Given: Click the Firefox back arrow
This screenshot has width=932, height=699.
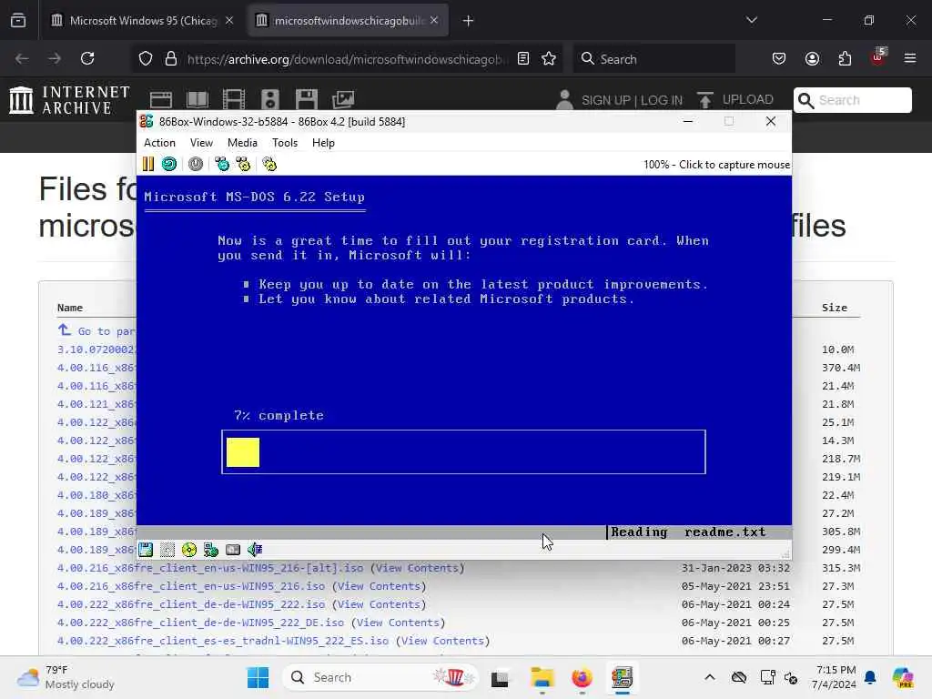Looking at the screenshot, I should pyautogui.click(x=22, y=59).
